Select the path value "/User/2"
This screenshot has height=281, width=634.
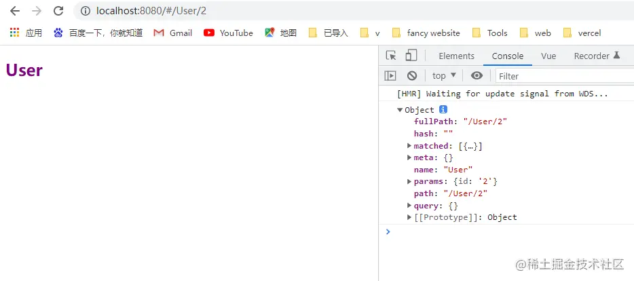pyautogui.click(x=466, y=193)
